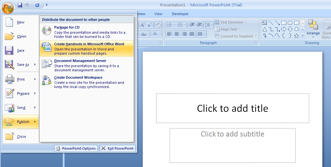
Task: Open Font dialog launcher
Action: [160, 43]
